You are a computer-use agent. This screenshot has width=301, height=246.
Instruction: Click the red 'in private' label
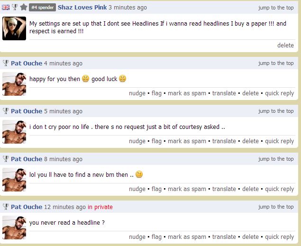click(x=100, y=207)
